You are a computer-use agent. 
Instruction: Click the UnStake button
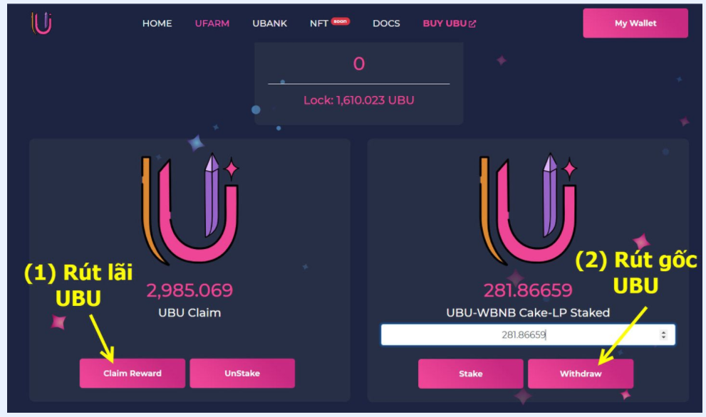point(242,373)
